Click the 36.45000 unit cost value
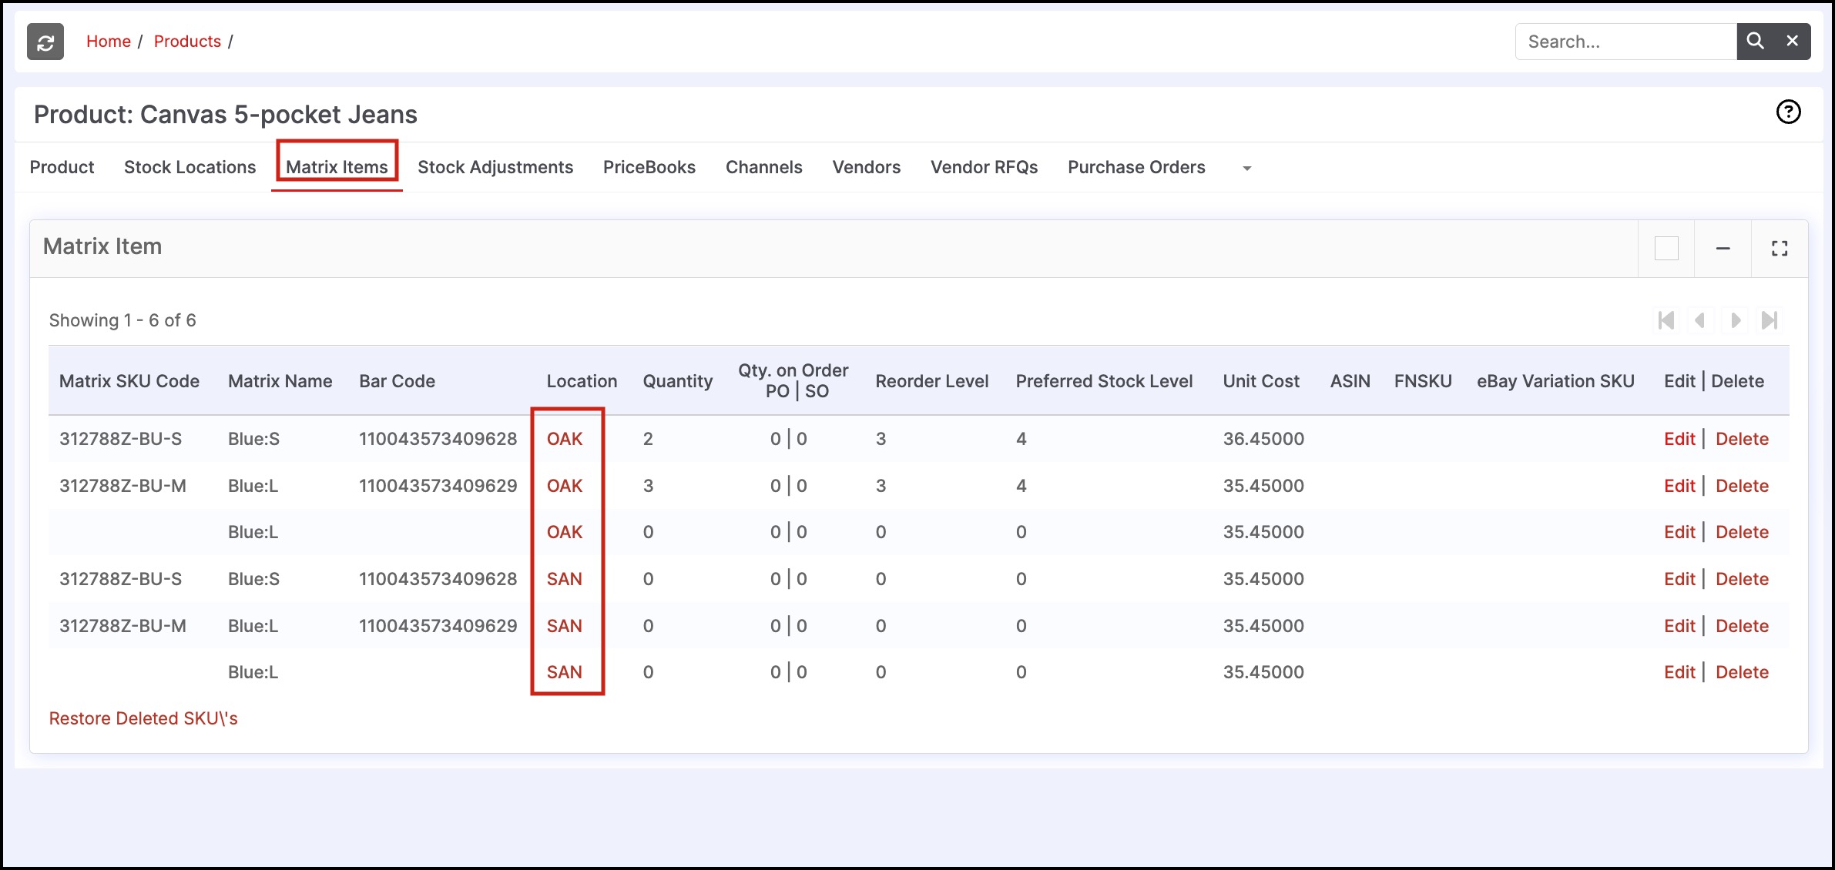Screen dimensions: 1835x870 [1263, 439]
